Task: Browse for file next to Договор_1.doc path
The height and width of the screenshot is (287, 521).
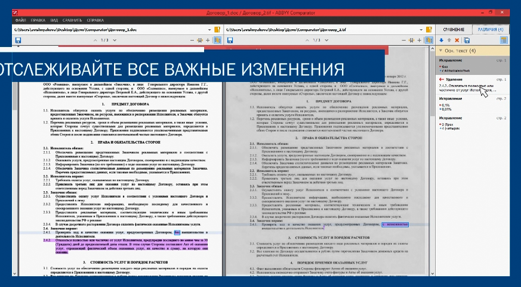Action: tap(217, 30)
